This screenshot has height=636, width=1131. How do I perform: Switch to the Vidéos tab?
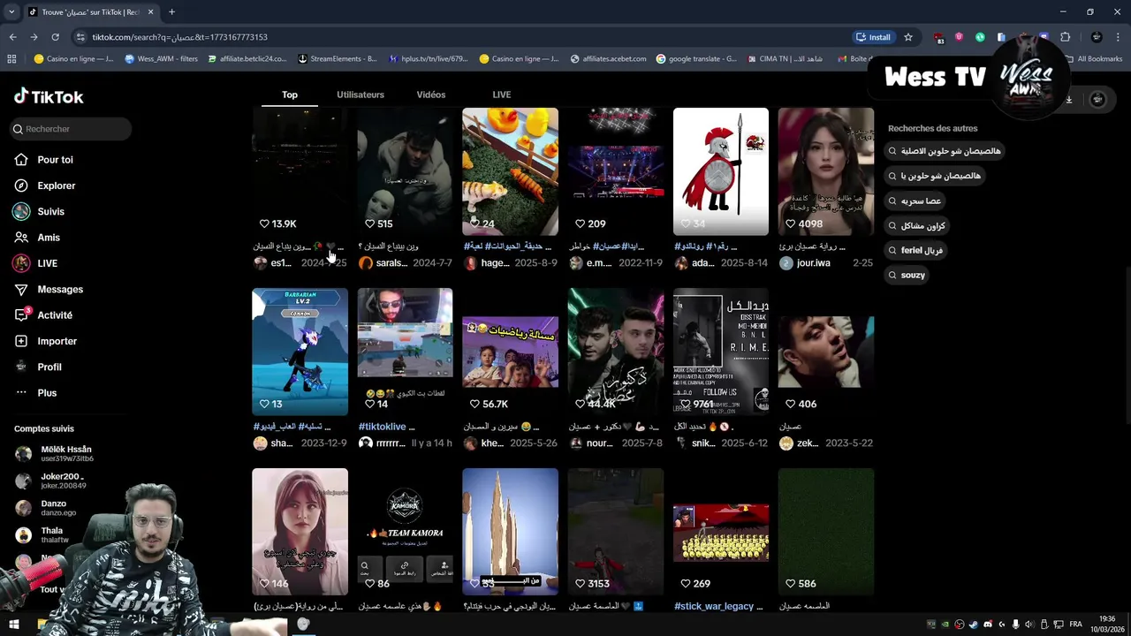click(x=431, y=95)
